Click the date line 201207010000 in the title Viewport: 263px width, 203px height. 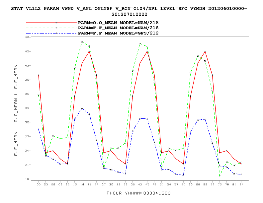pyautogui.click(x=129, y=14)
